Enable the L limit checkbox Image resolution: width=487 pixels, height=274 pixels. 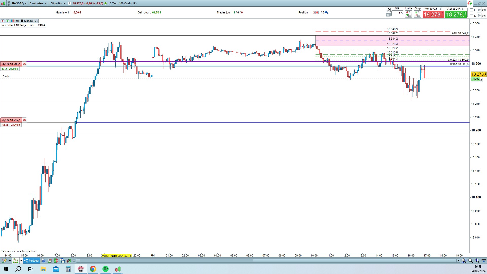click(472, 10)
